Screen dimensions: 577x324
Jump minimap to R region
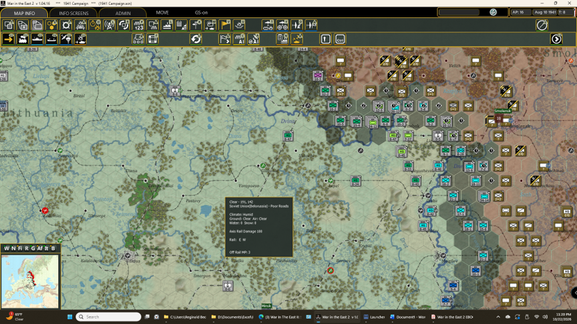click(x=27, y=248)
